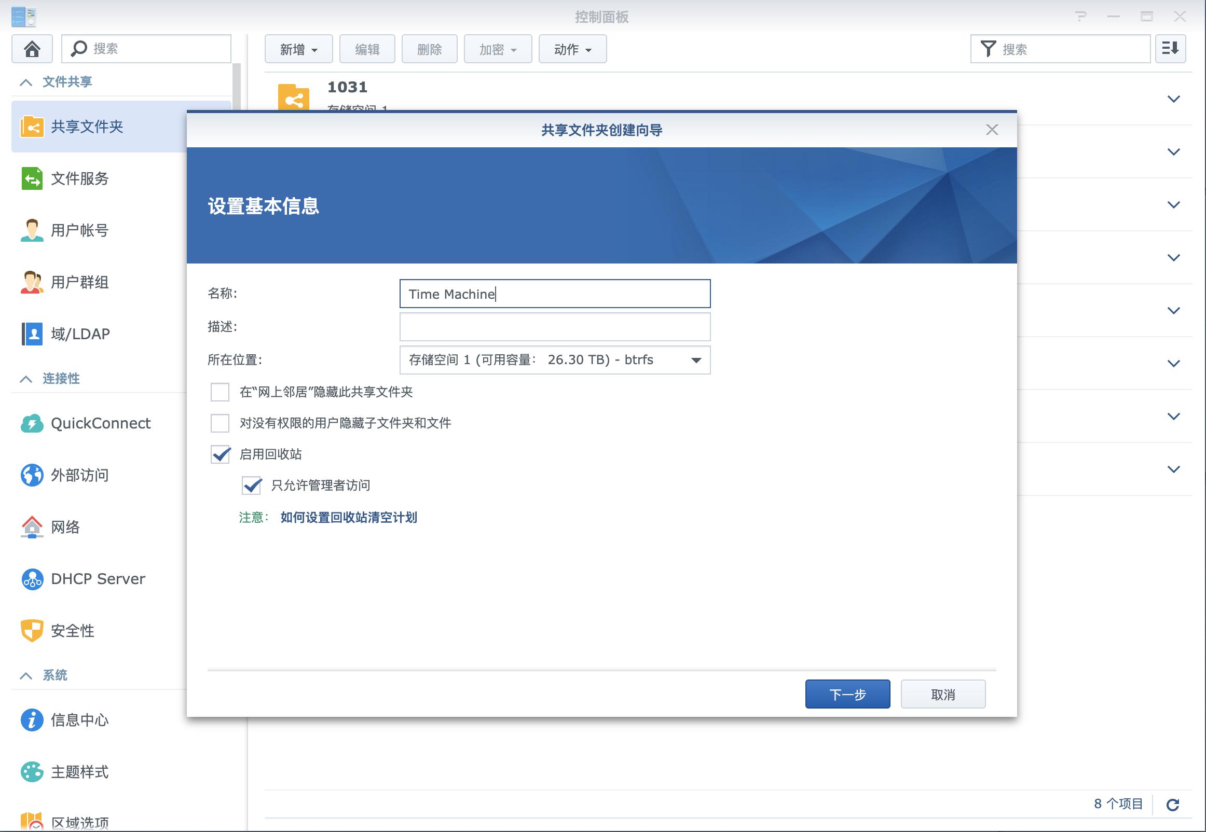Click the Home icon above the sidebar

coord(32,48)
